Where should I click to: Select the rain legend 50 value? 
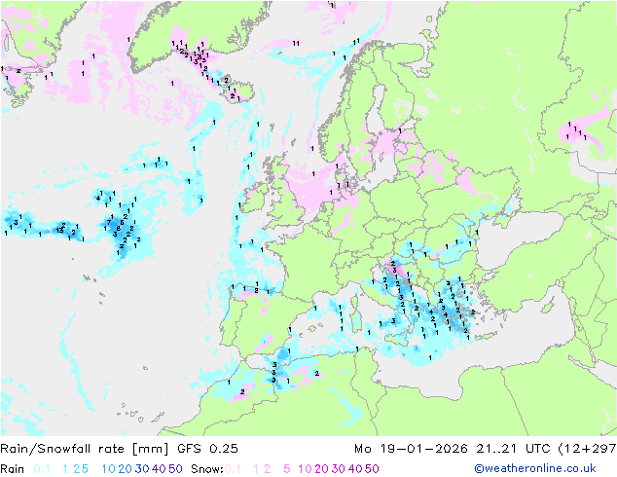[175, 469]
